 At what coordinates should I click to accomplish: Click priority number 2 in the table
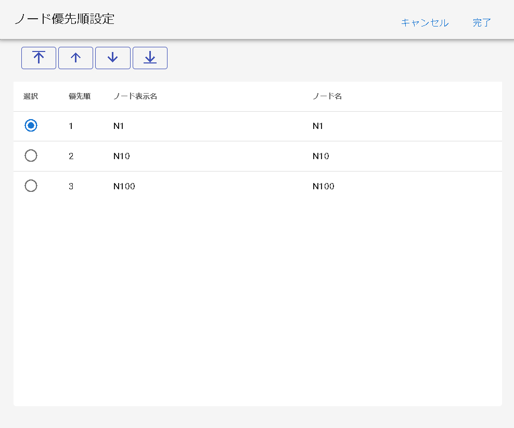71,156
